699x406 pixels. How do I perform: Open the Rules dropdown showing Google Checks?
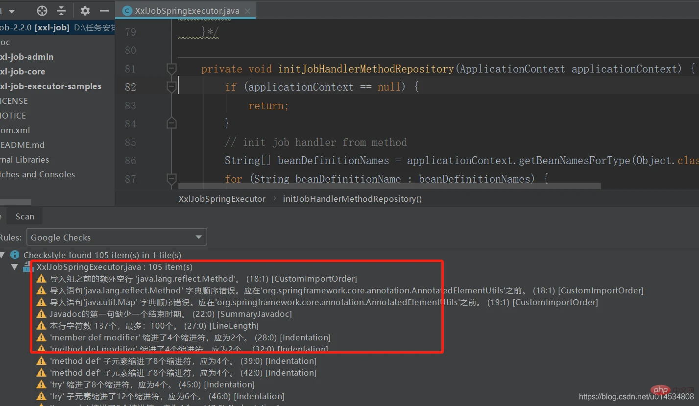[117, 238]
